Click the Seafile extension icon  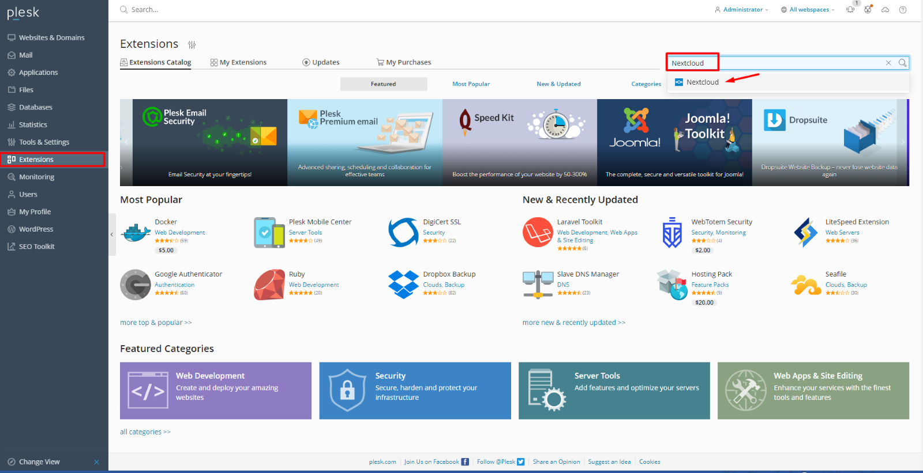pyautogui.click(x=806, y=285)
